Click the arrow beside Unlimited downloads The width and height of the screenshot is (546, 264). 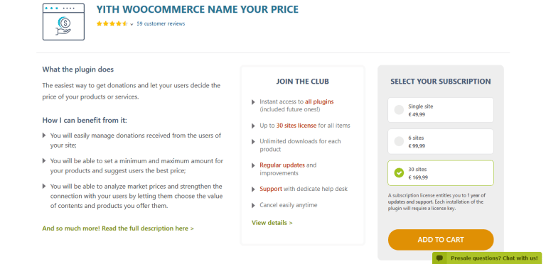click(253, 142)
